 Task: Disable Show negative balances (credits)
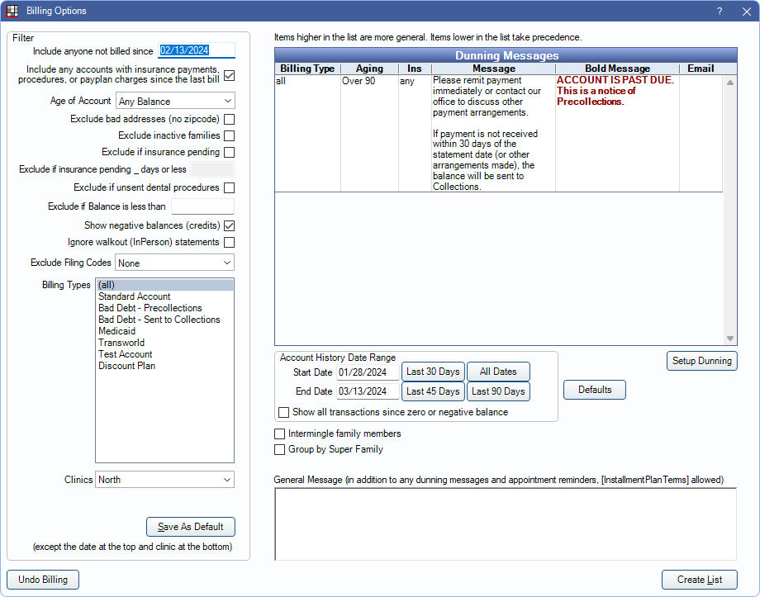[x=229, y=225]
